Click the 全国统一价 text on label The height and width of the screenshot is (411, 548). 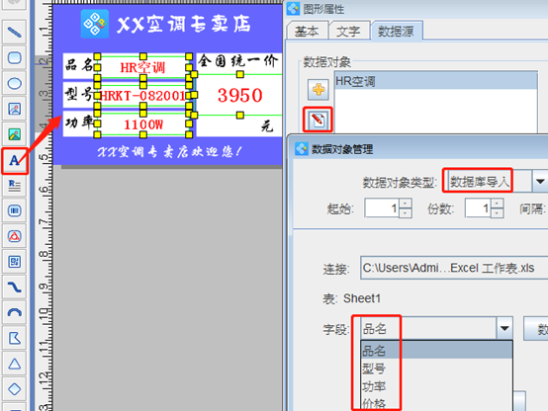(238, 61)
